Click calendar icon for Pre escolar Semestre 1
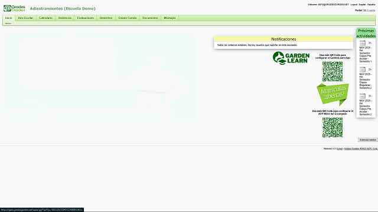The width and height of the screenshot is (378, 212). (363, 43)
